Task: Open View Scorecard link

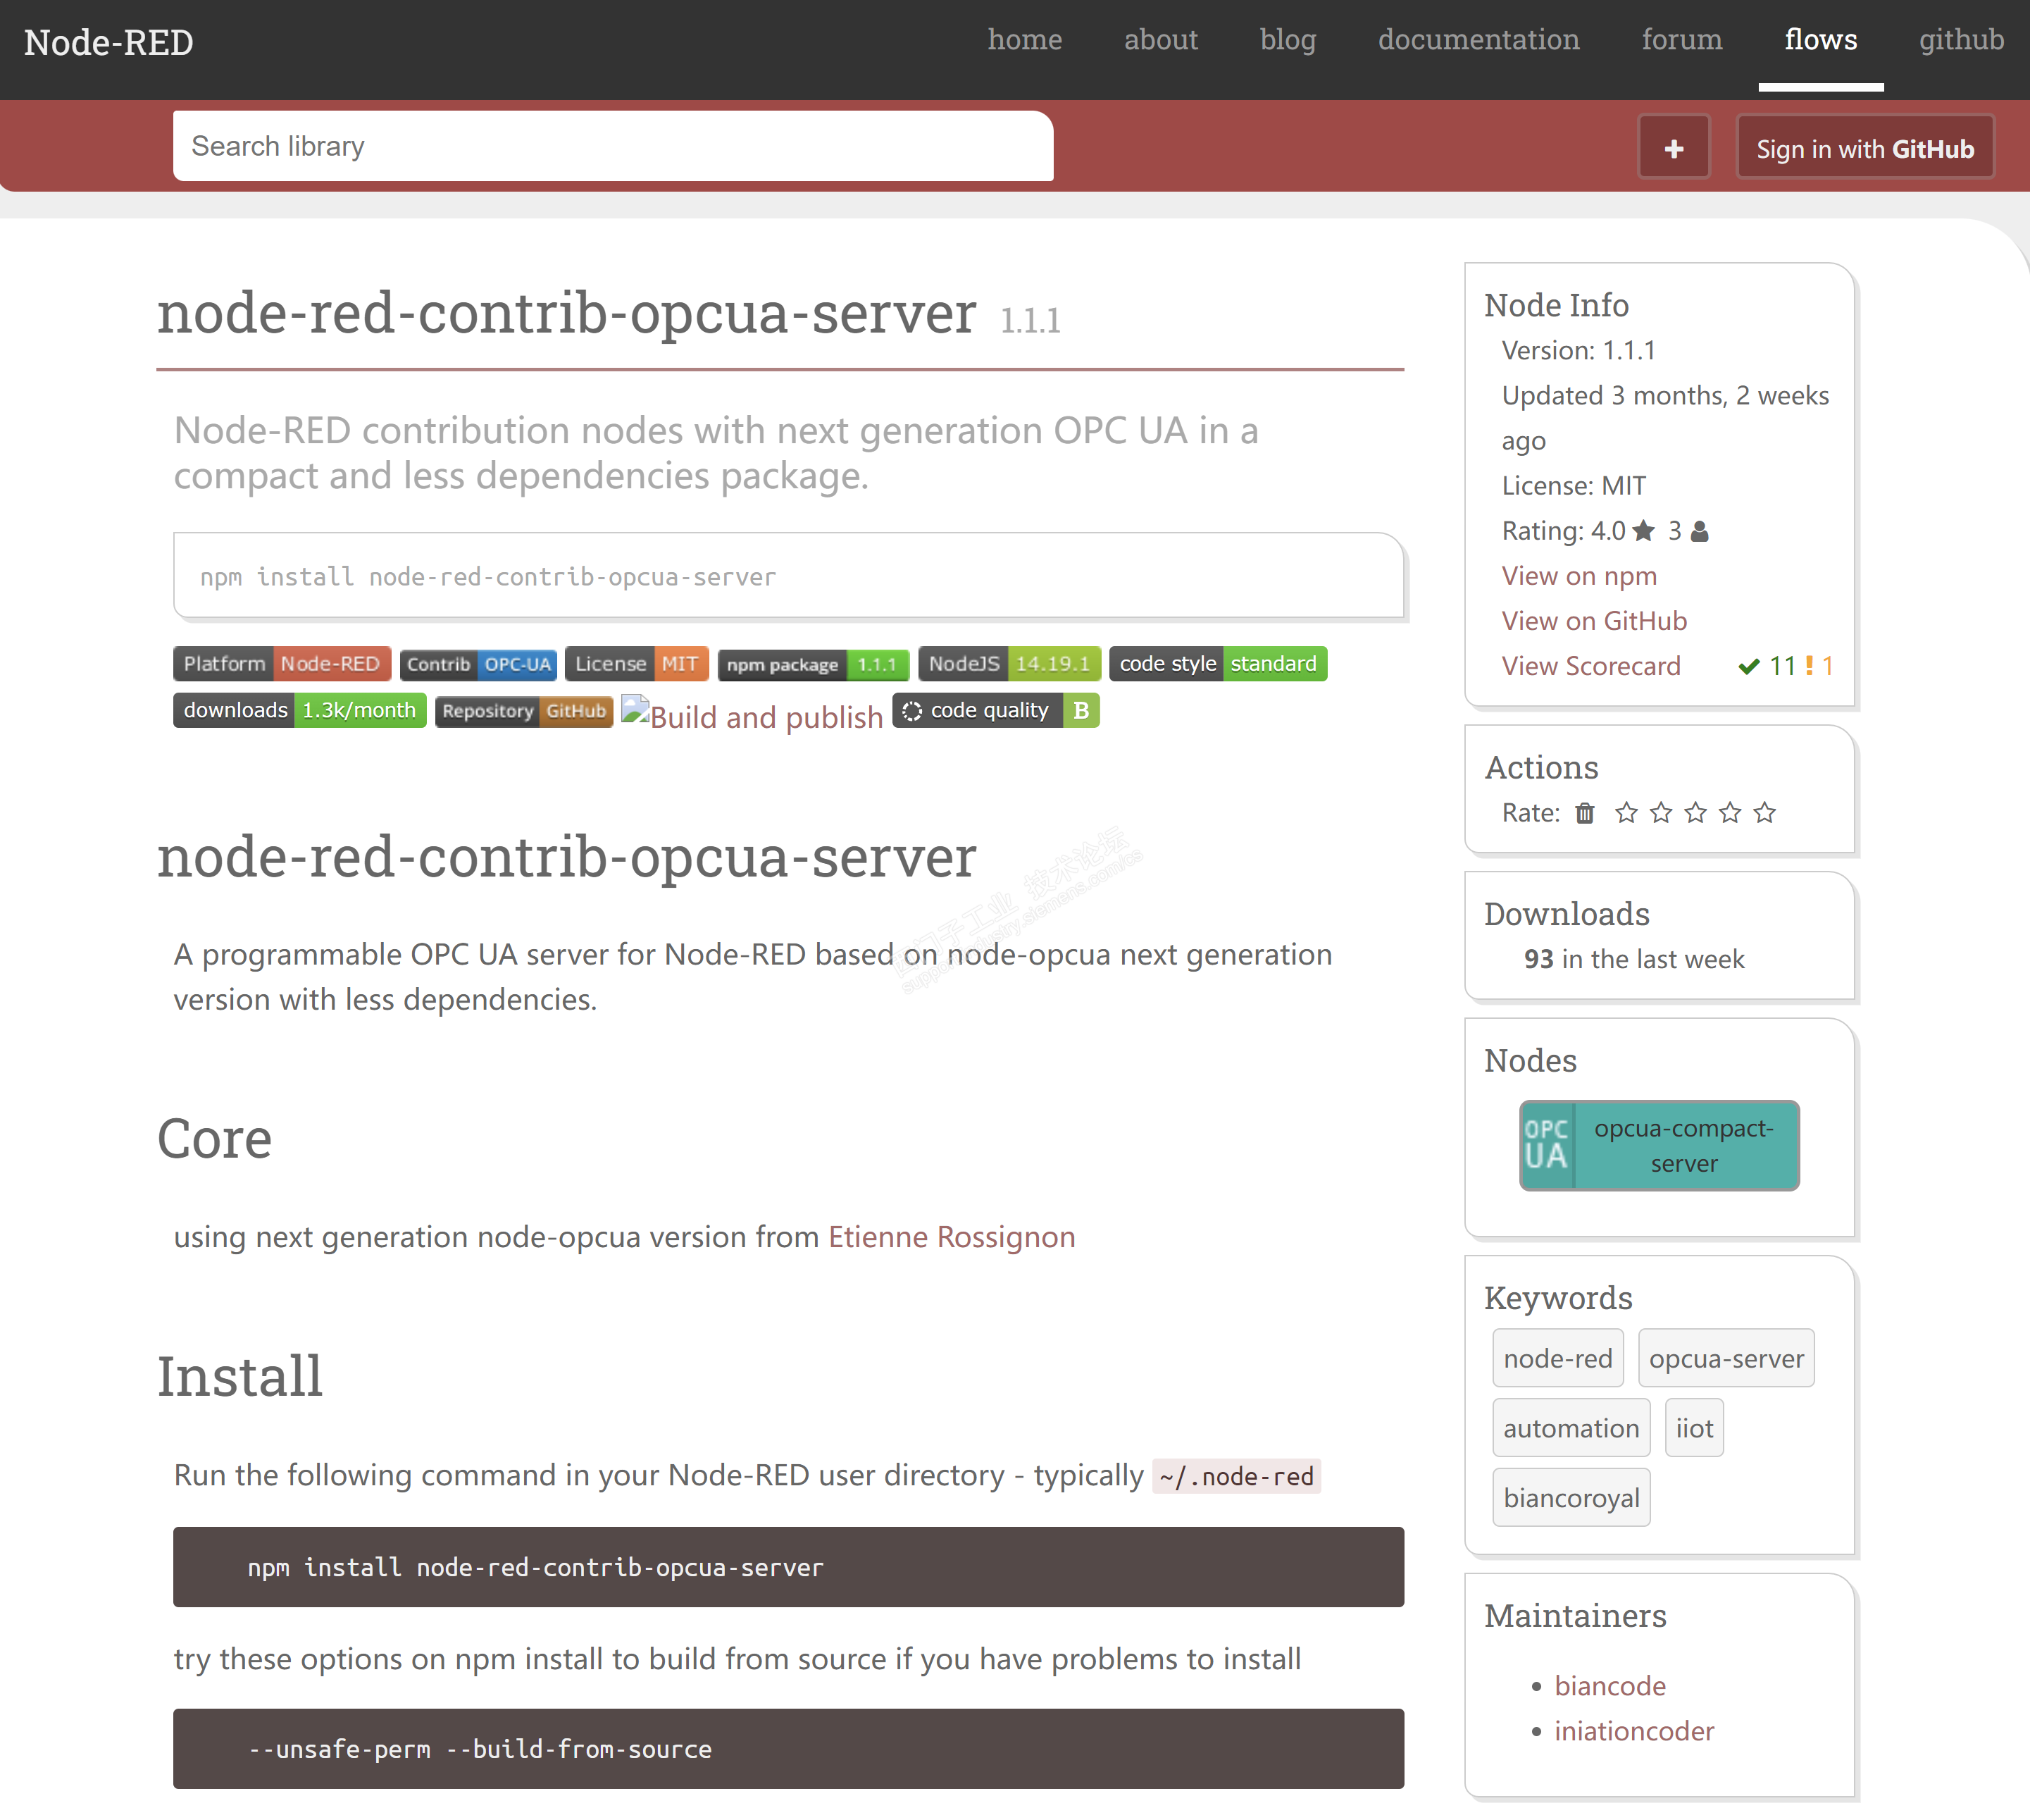Action: 1590,666
